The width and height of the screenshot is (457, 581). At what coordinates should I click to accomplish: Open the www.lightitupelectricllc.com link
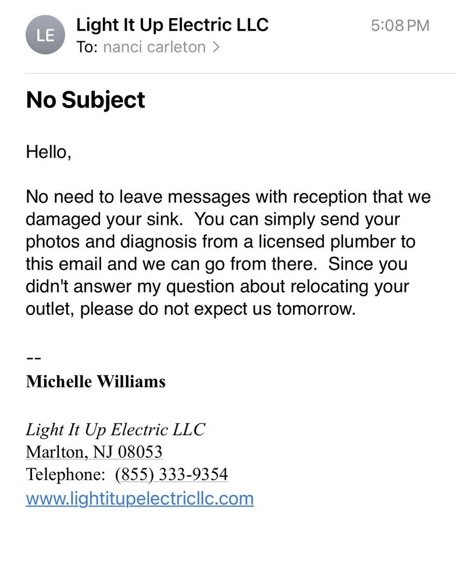pyautogui.click(x=140, y=498)
